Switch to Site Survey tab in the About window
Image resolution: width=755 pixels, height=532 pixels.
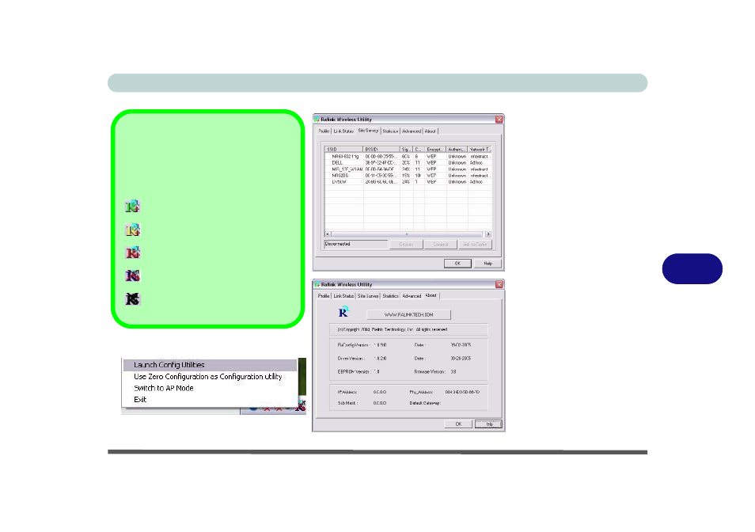click(368, 296)
